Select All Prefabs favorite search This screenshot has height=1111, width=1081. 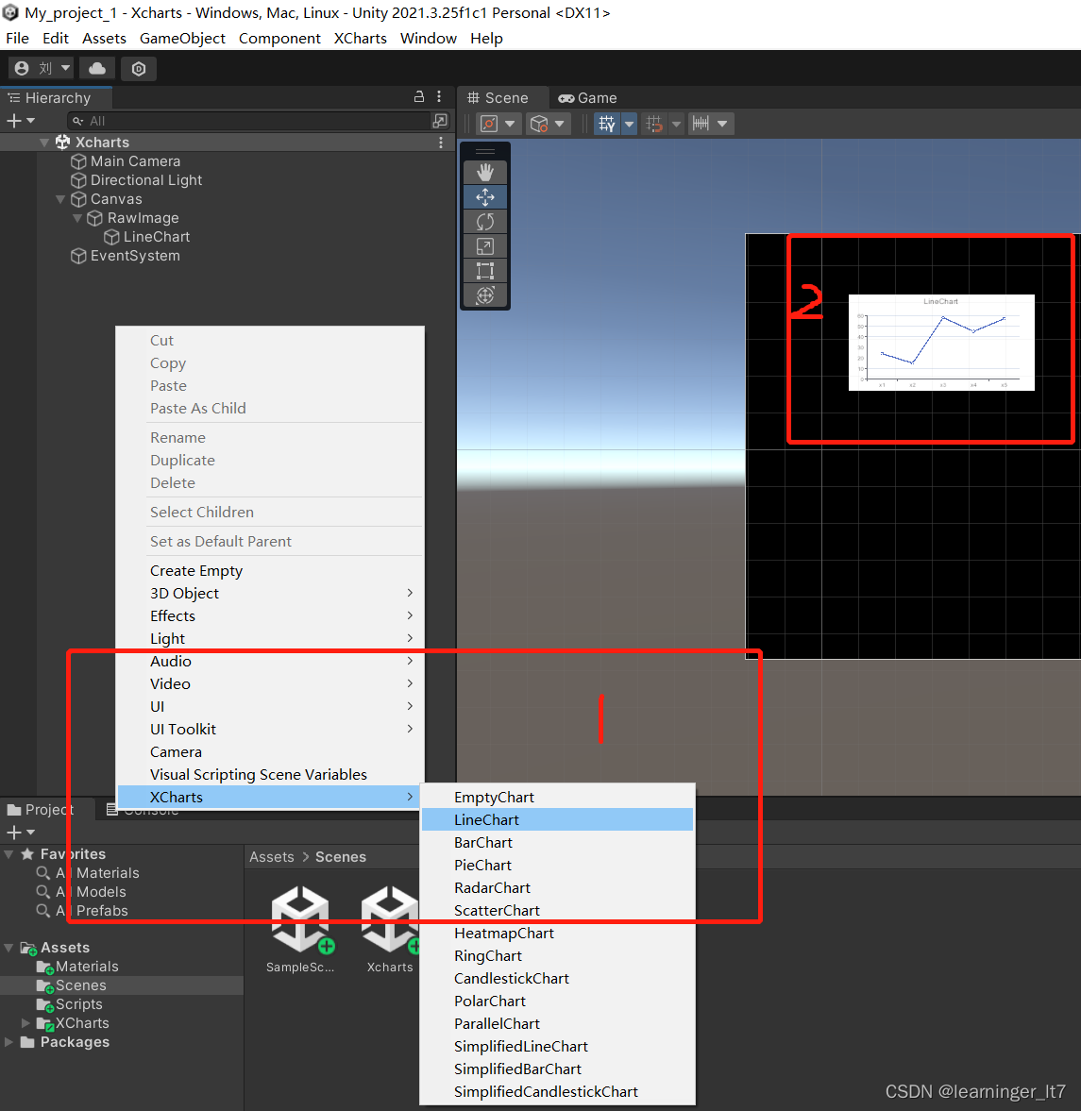click(x=92, y=911)
